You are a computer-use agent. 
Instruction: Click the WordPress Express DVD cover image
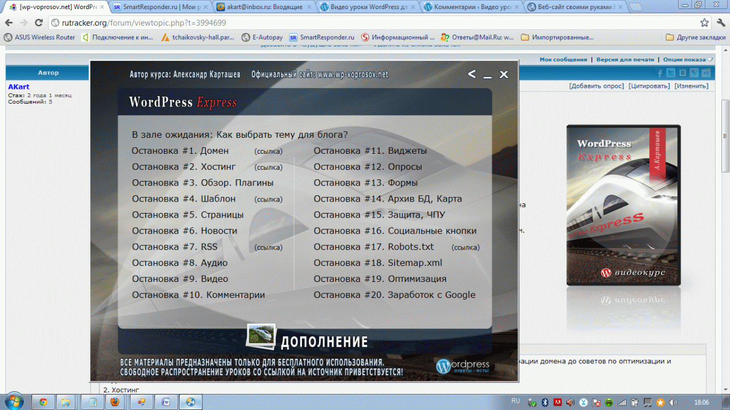623,205
